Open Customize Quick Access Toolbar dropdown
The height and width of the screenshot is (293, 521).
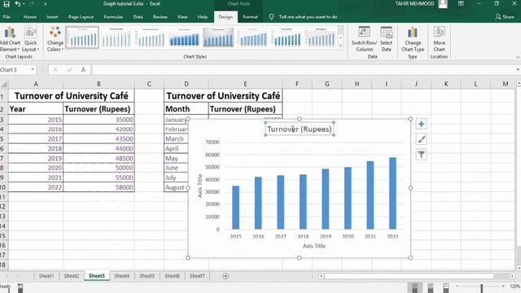(46, 4)
